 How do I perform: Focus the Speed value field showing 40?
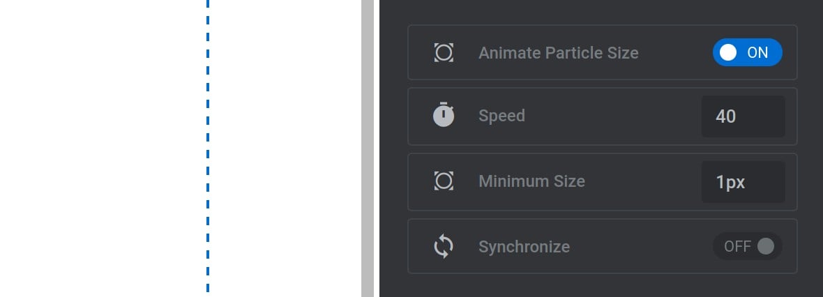coord(743,116)
